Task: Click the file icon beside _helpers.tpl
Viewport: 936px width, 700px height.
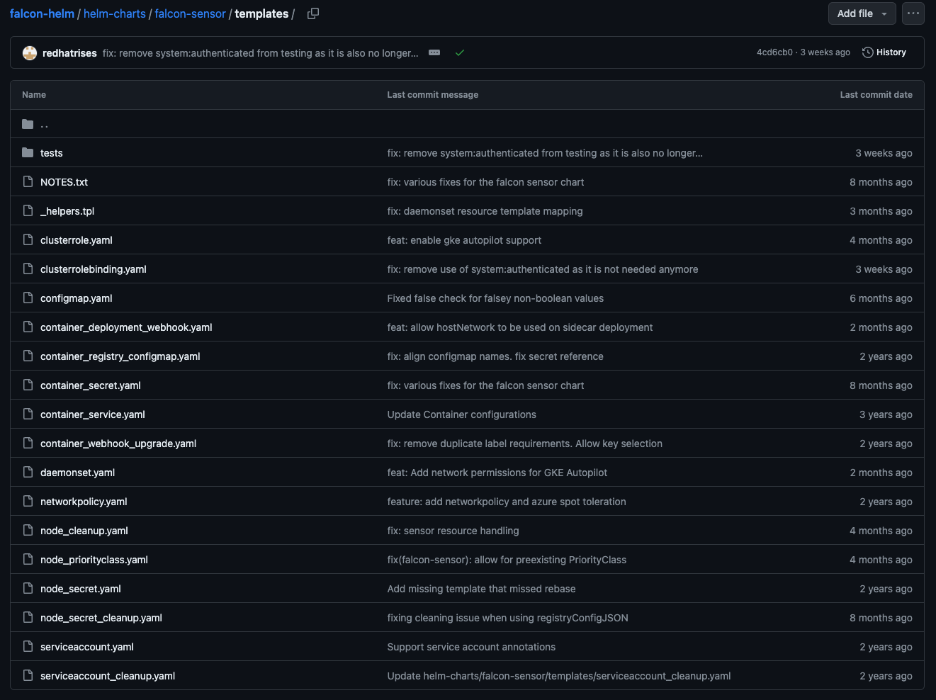Action: pos(28,211)
